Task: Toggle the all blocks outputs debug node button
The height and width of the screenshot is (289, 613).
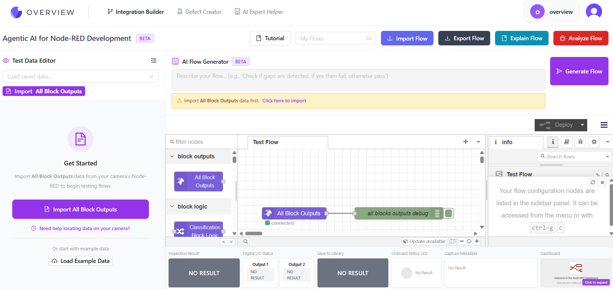Action: (448, 213)
